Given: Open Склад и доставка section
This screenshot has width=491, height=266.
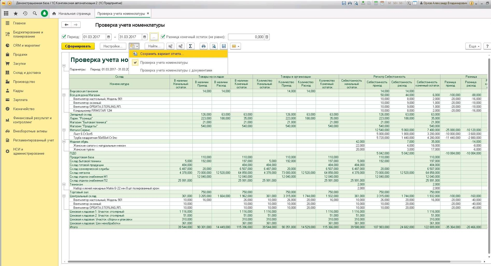Looking at the screenshot, I should 27,73.
